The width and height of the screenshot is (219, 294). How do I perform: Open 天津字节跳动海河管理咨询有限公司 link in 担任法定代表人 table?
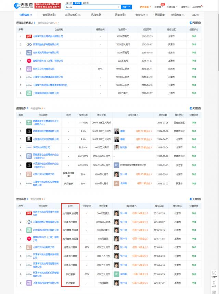click(x=50, y=85)
